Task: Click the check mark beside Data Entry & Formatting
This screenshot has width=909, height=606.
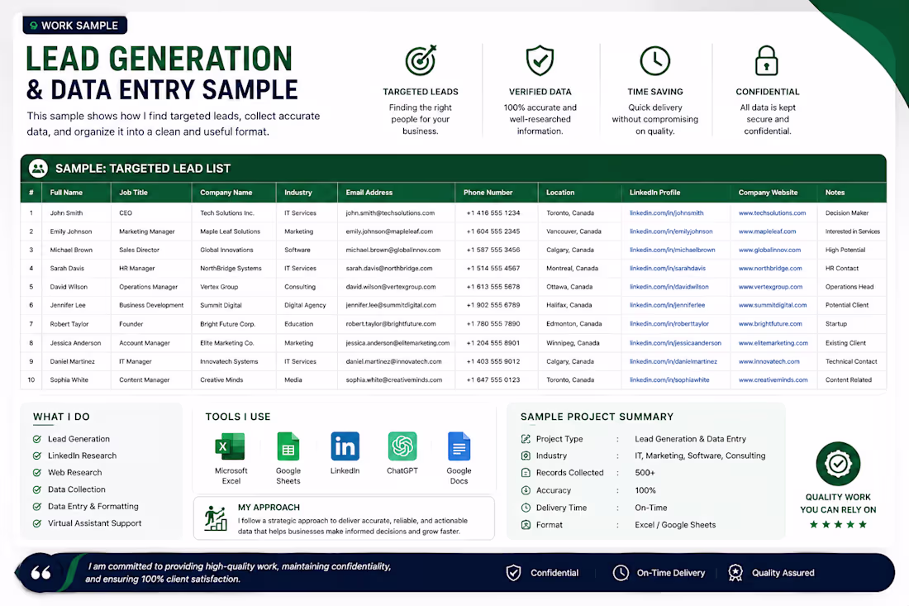Action: pyautogui.click(x=37, y=506)
